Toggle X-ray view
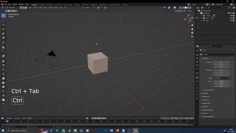 click(x=180, y=8)
